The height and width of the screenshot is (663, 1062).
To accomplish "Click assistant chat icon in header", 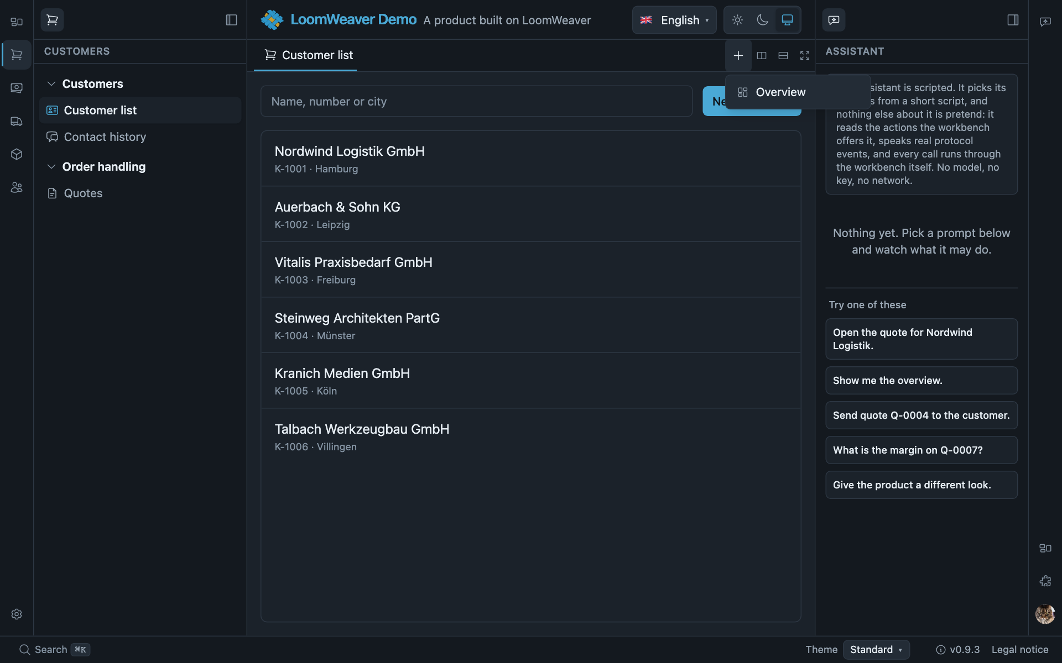I will 834,20.
